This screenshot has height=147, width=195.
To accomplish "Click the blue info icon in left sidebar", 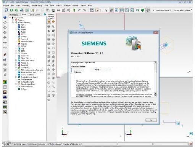I will pos(5,18).
